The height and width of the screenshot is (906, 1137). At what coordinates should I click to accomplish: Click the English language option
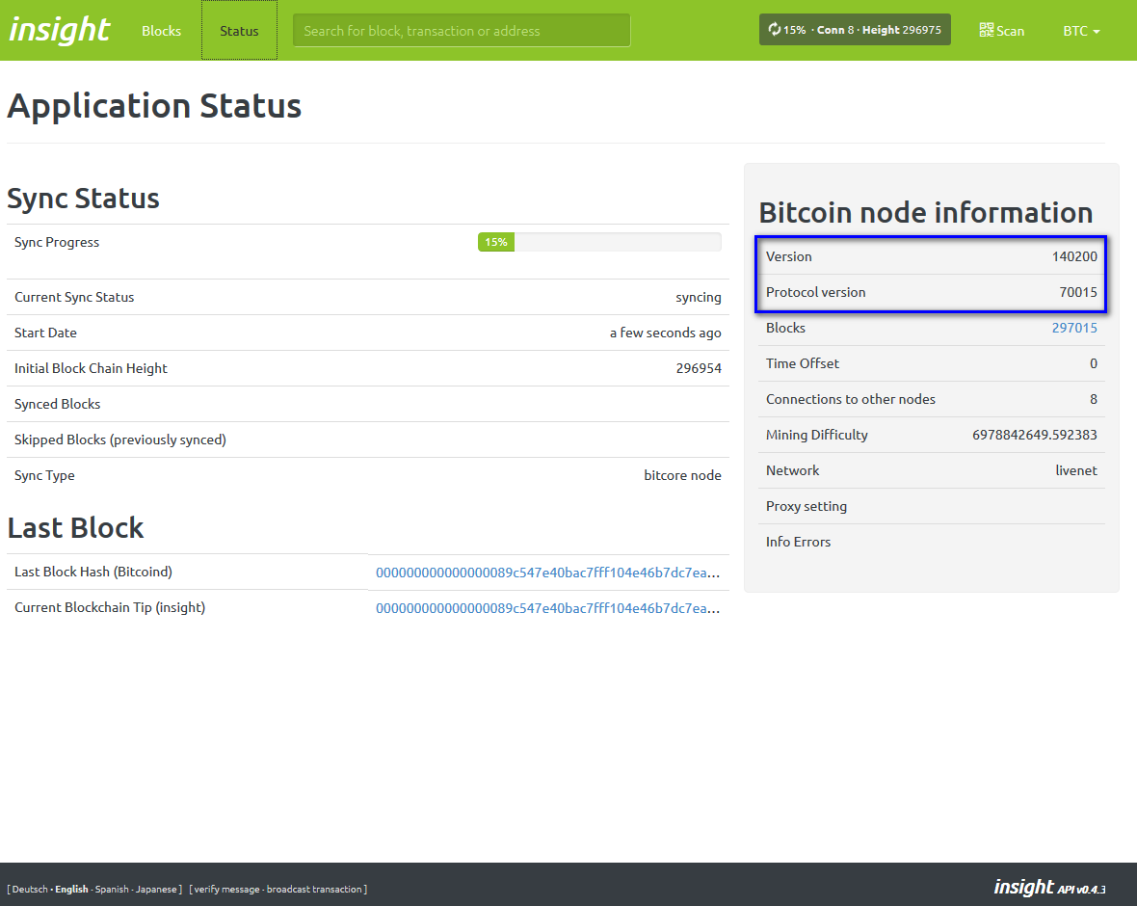point(71,889)
